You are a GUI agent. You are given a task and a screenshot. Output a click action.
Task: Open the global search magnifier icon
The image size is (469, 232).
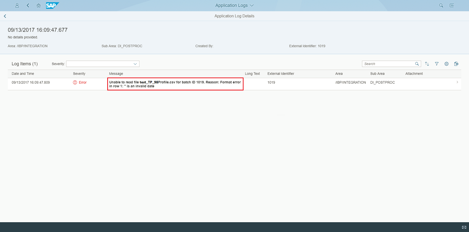pyautogui.click(x=441, y=5)
